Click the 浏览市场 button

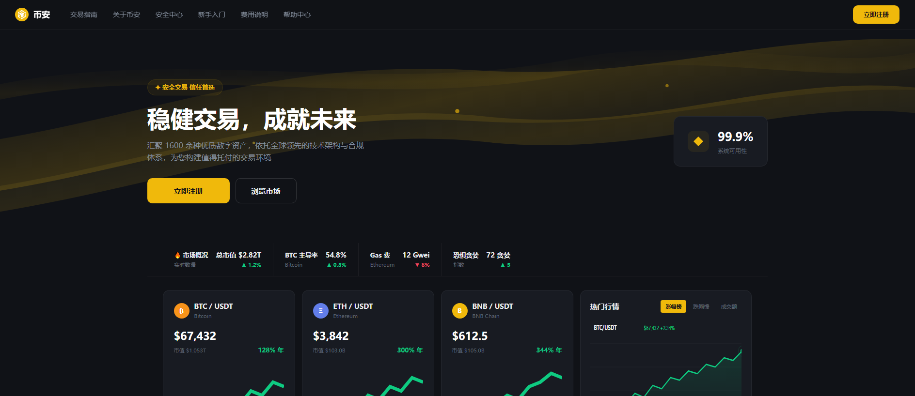[x=266, y=191]
